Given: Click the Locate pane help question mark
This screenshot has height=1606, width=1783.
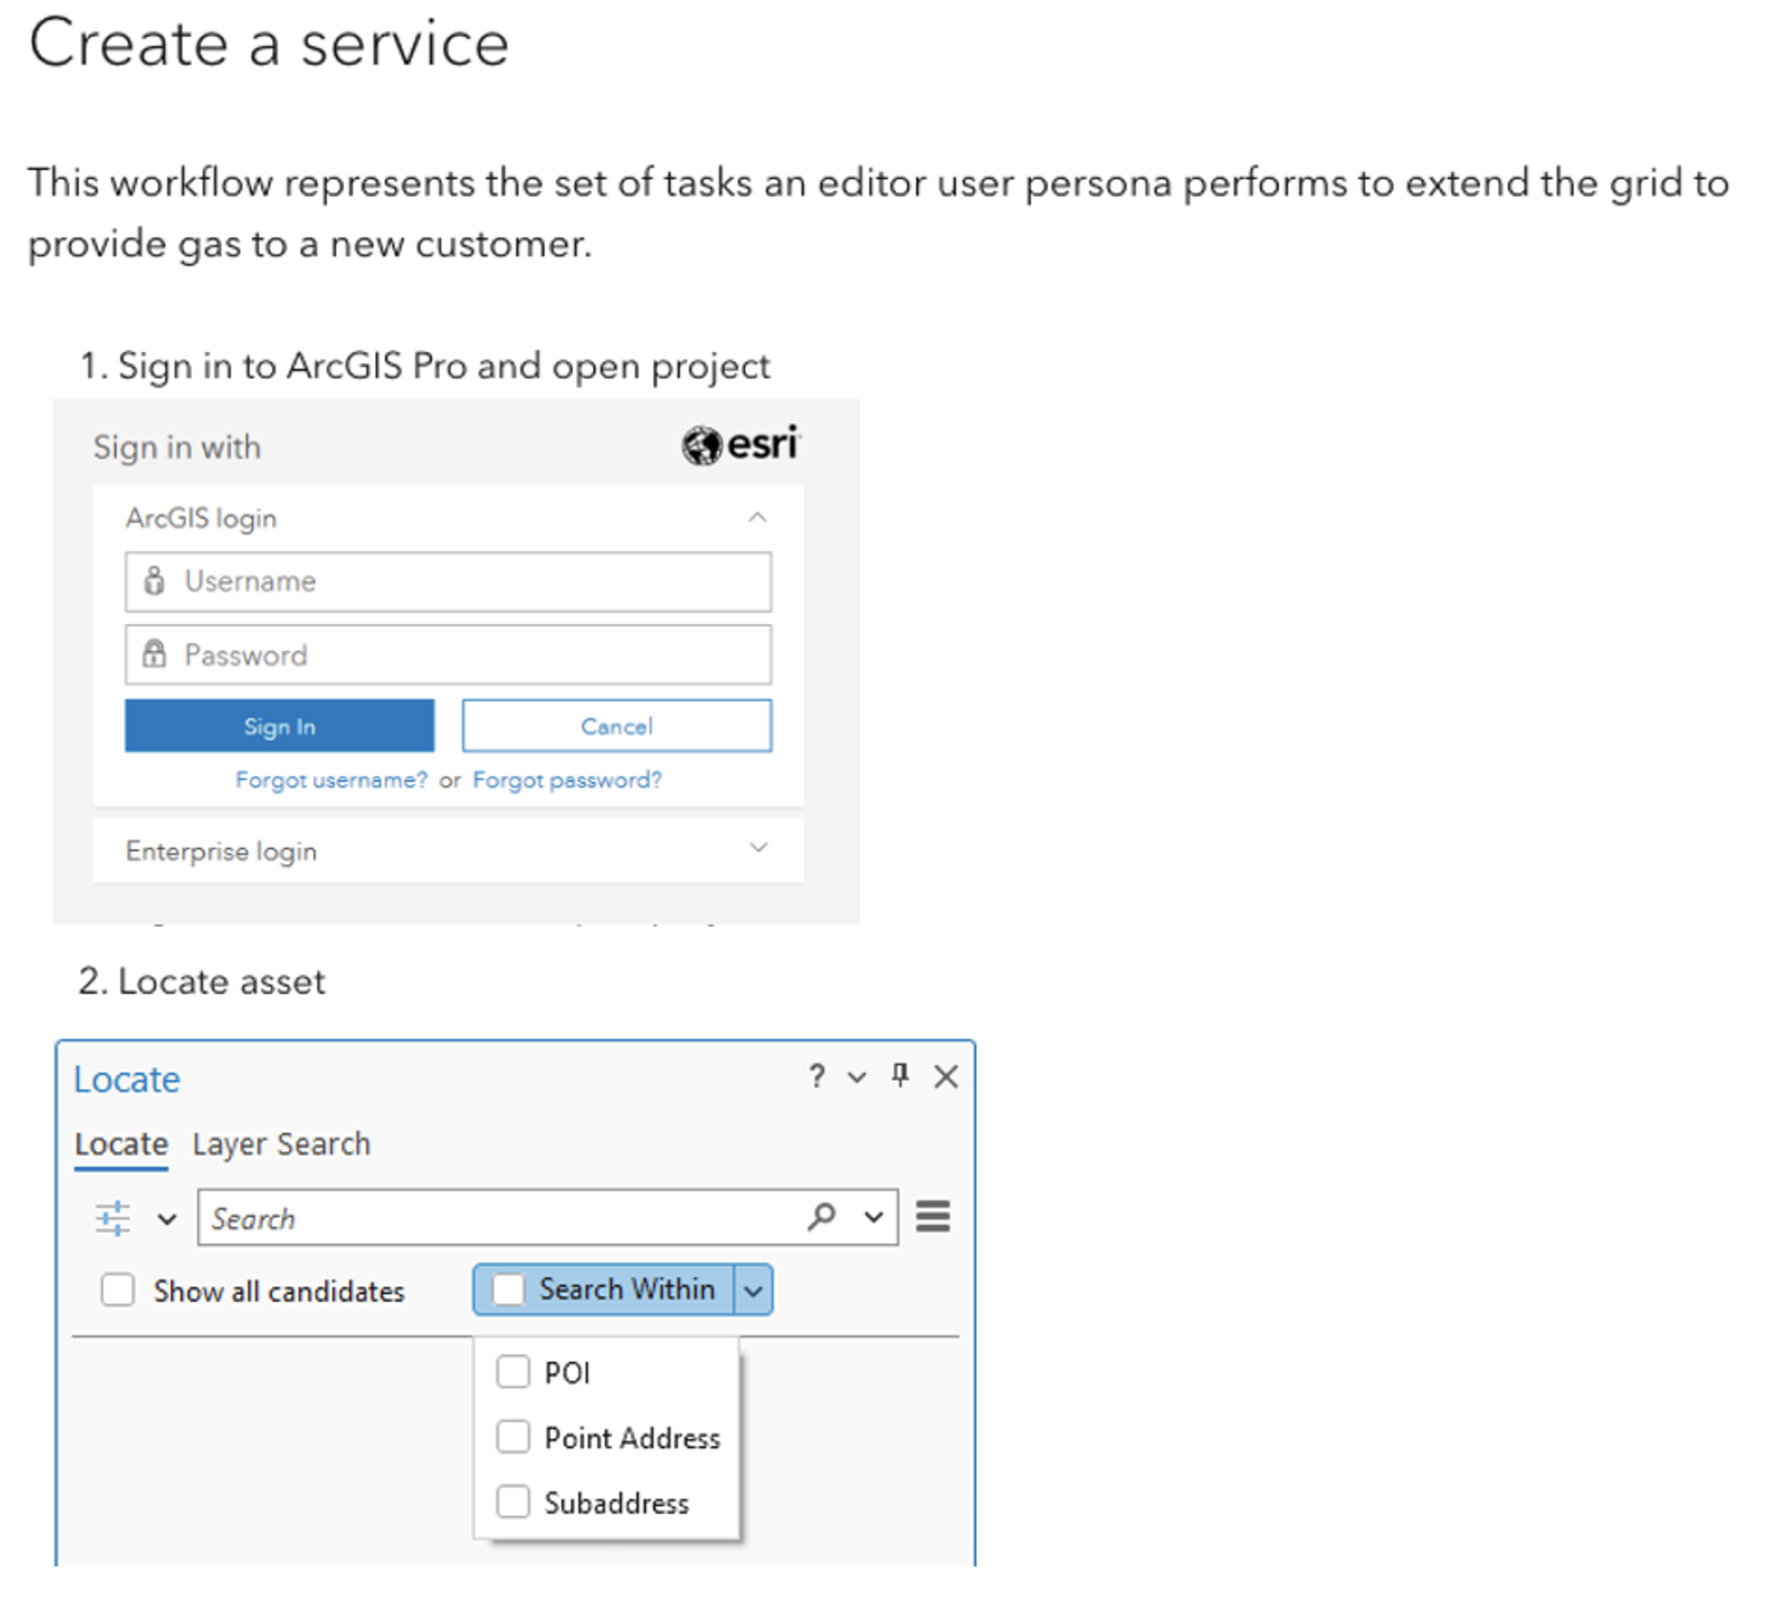Looking at the screenshot, I should click(816, 1076).
